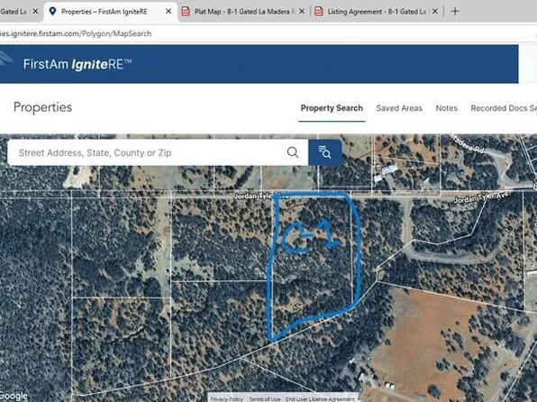Click the Google logo on the map
Screen dimensions: 537x402
14,396
